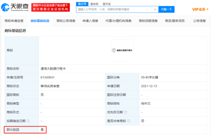This screenshot has width=211, height=135.
Task: Select the 否 value for 是否共有商标
Action: pyautogui.click(x=142, y=121)
